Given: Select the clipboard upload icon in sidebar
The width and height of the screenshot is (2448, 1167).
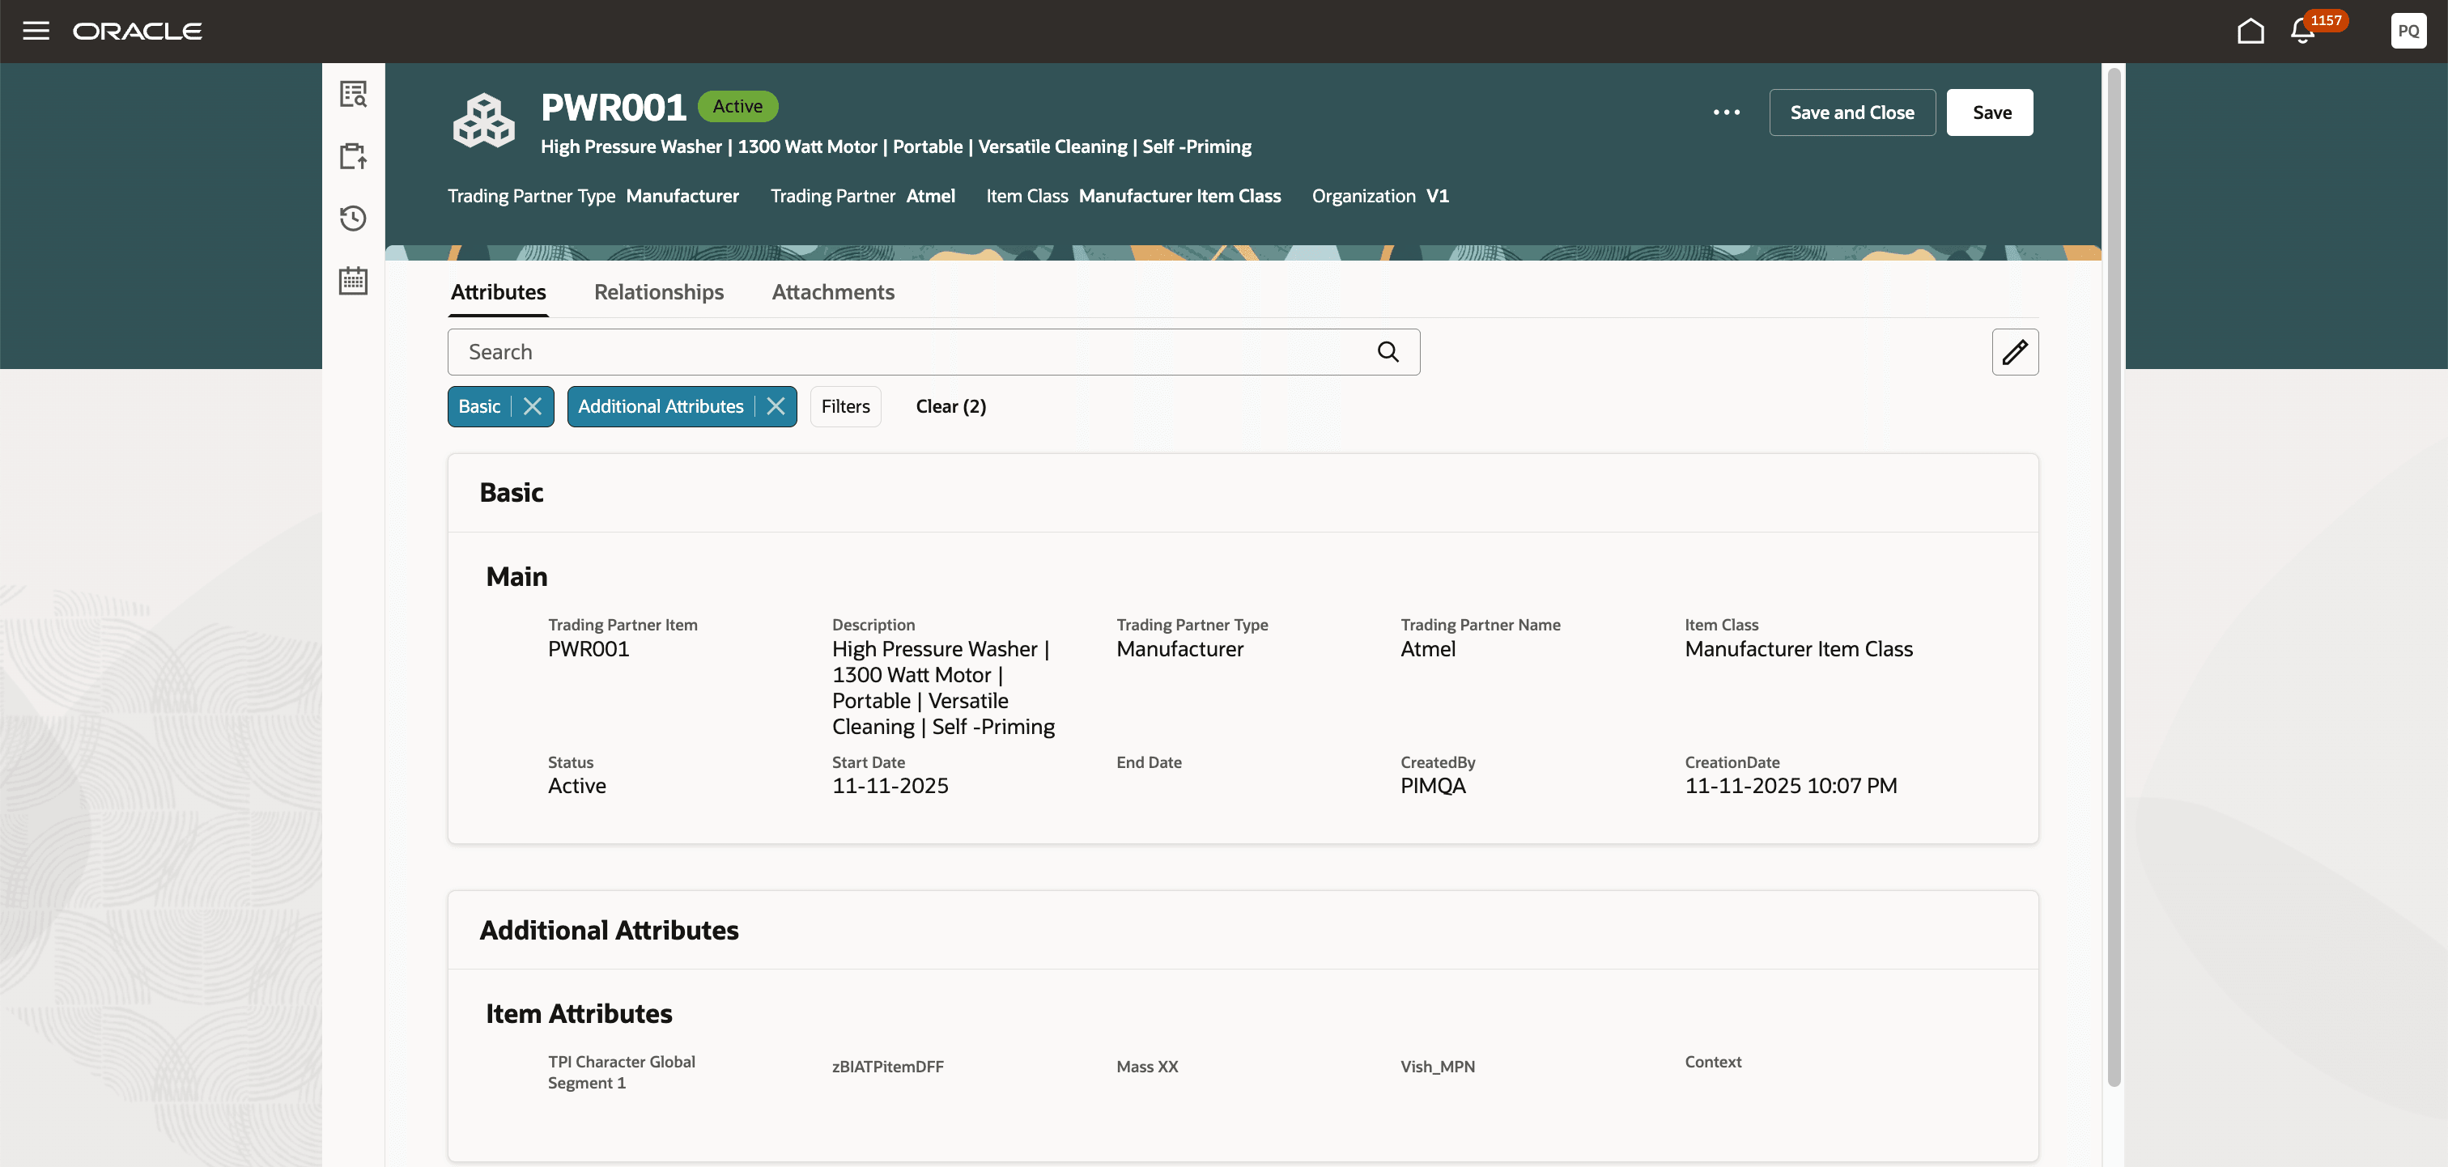Looking at the screenshot, I should (353, 156).
